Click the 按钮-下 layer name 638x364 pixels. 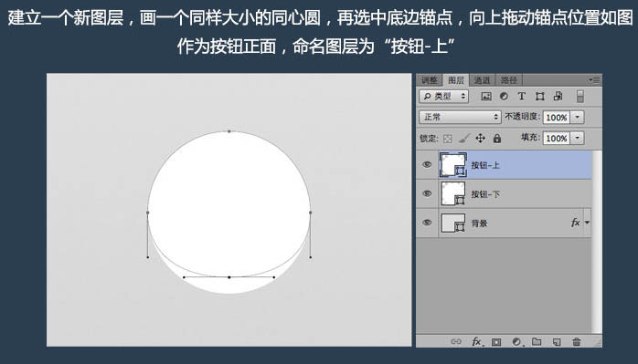click(x=485, y=194)
